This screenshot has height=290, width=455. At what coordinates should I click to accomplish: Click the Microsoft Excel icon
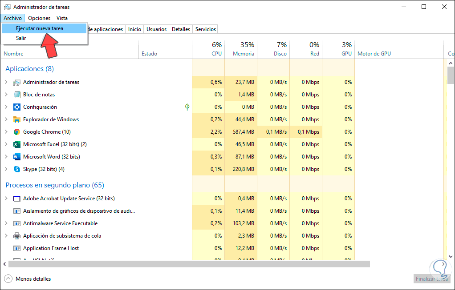tap(17, 144)
